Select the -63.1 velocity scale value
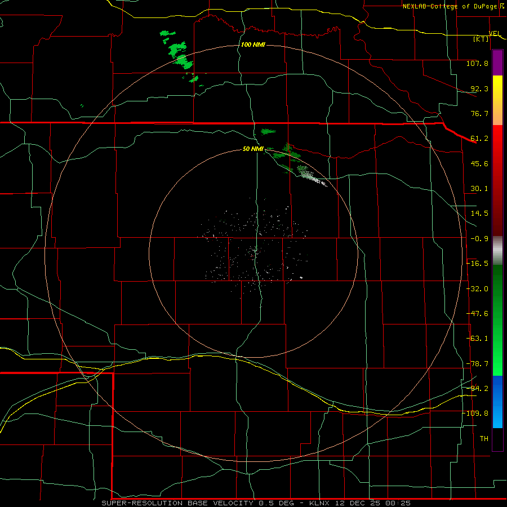507x507 pixels. coord(477,339)
